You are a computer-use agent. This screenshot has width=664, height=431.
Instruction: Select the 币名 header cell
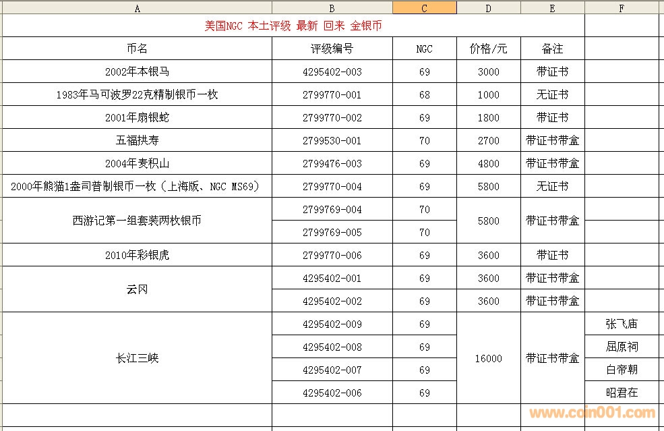[x=138, y=49]
